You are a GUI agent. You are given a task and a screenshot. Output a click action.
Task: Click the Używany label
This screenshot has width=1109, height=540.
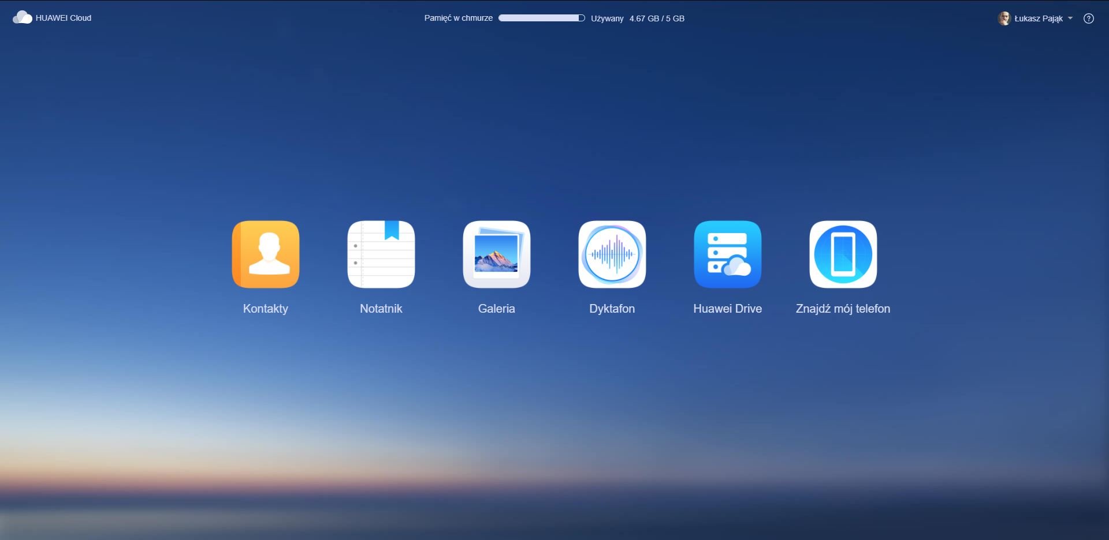607,18
